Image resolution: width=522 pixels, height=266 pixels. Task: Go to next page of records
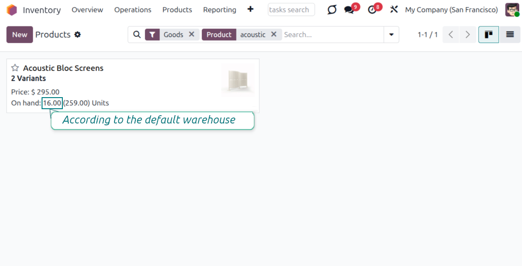[467, 35]
